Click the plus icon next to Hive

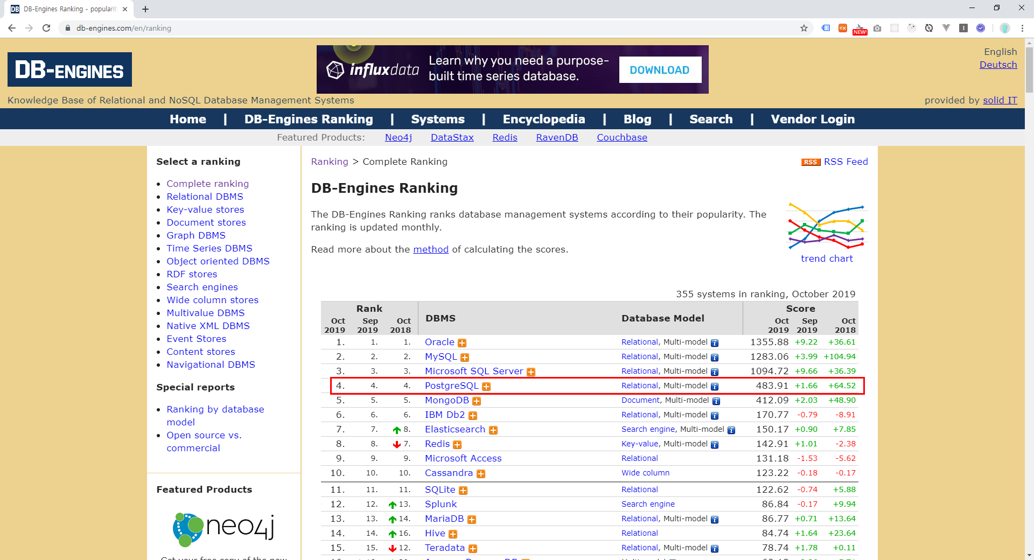pyautogui.click(x=453, y=534)
